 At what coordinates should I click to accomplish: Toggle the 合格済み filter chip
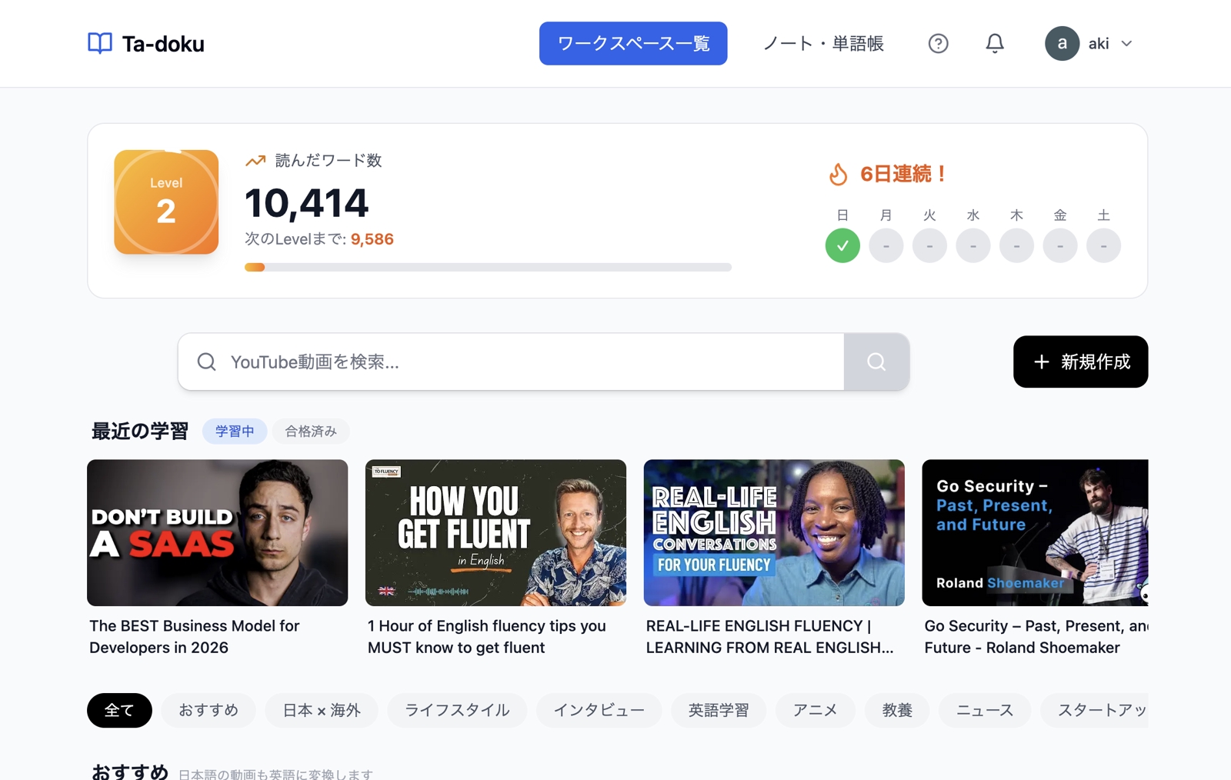point(311,432)
